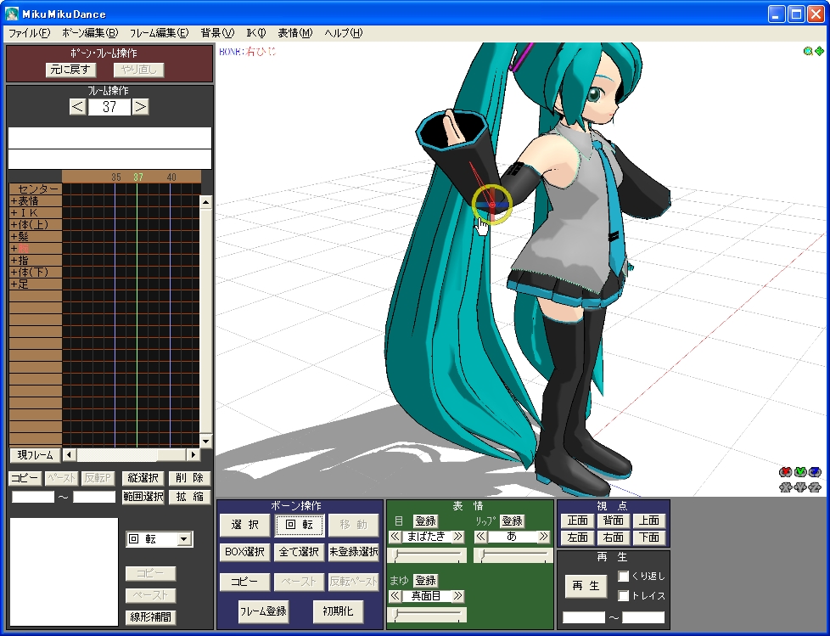Viewport: 830px width, 636px height.
Task: Enable the トレイス trace checkbox
Action: tap(624, 596)
